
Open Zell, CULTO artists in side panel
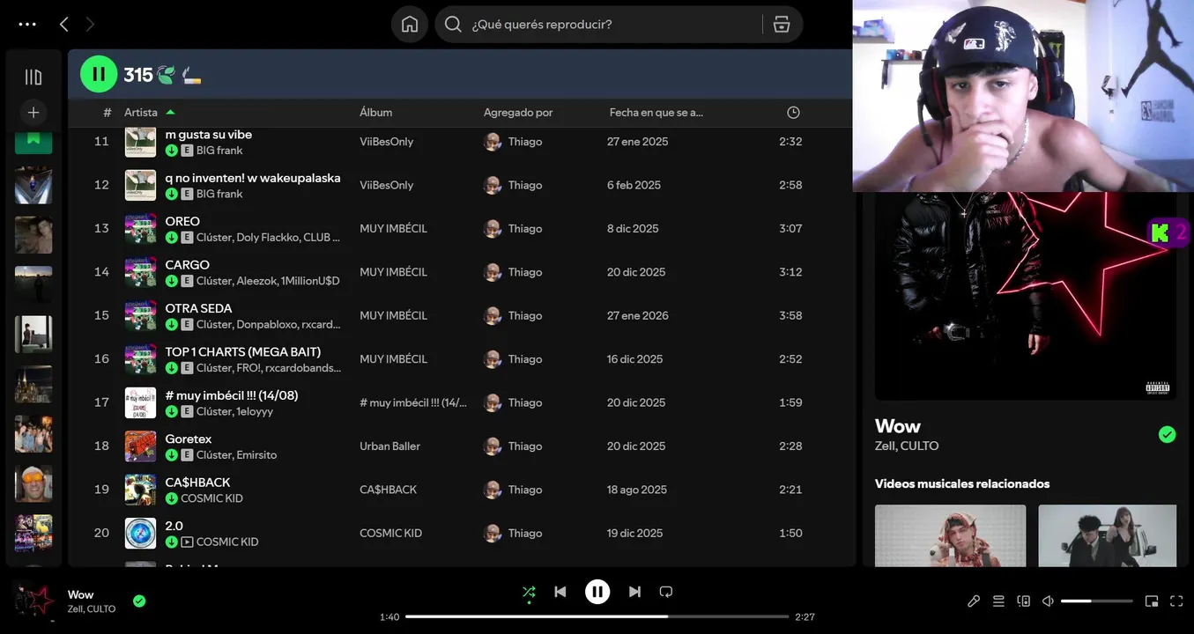point(907,446)
